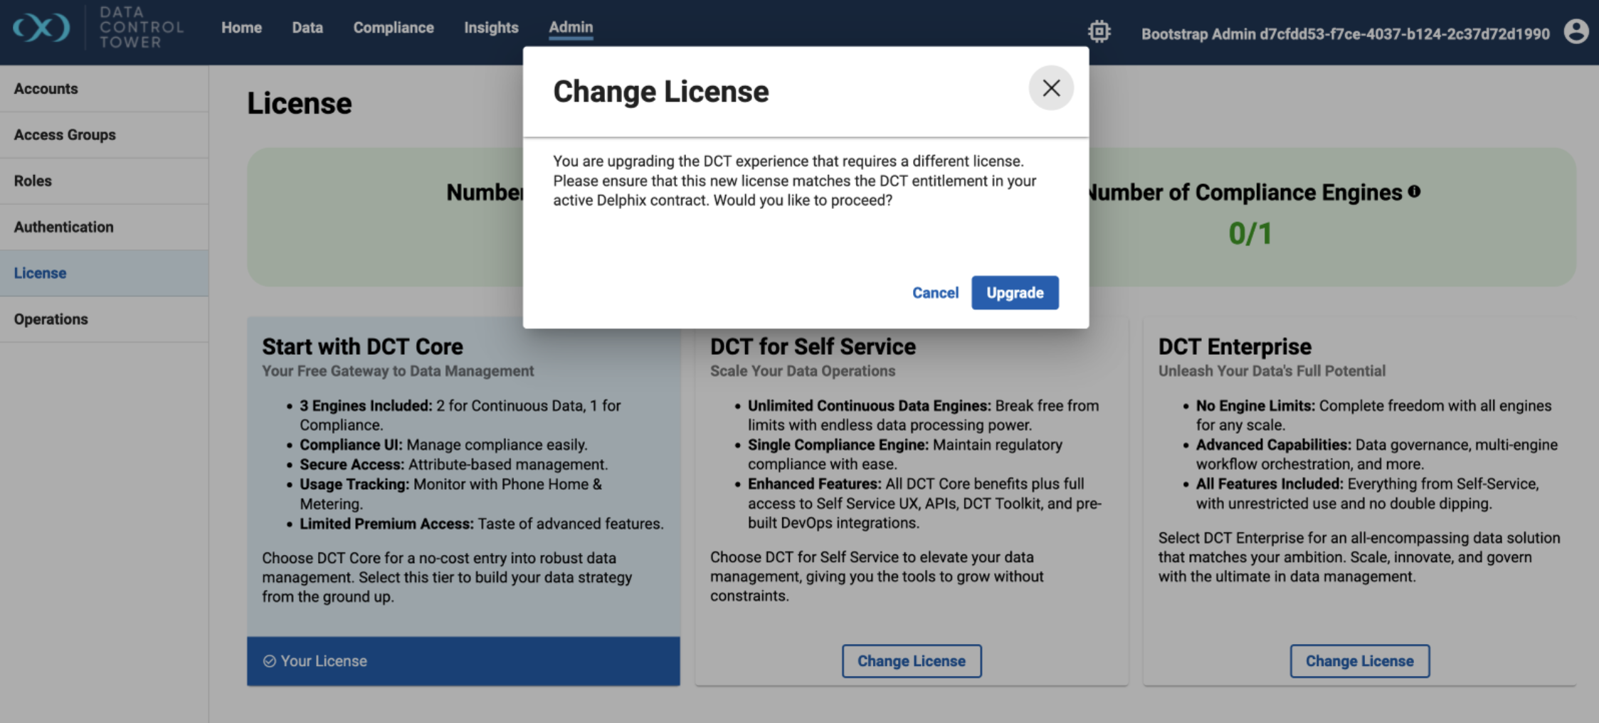1599x723 pixels.
Task: Click the Your License checkmark icon
Action: [x=270, y=661]
